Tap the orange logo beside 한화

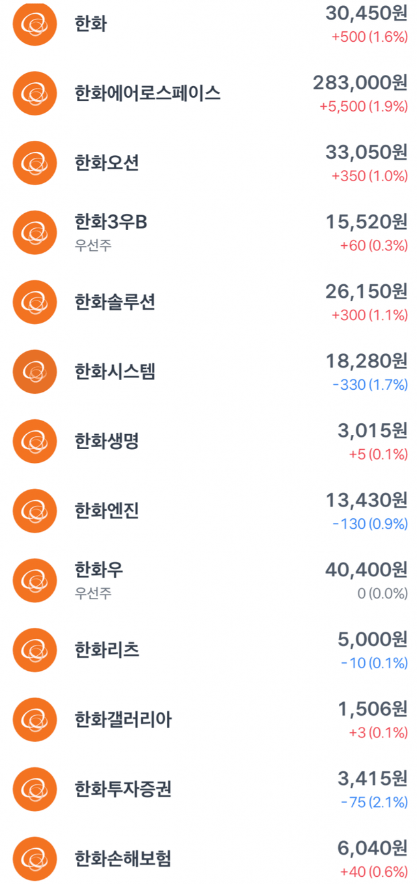click(x=35, y=24)
